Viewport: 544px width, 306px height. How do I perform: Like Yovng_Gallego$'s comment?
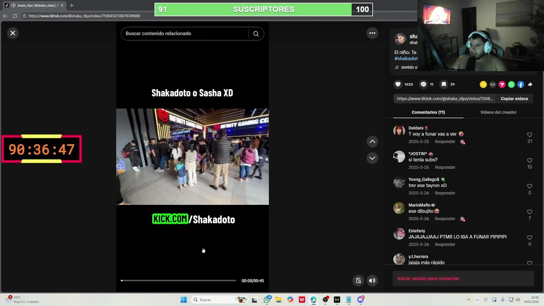coord(530,187)
